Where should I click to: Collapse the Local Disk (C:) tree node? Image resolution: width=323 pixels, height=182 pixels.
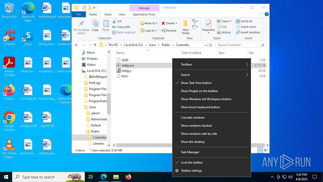(79, 71)
